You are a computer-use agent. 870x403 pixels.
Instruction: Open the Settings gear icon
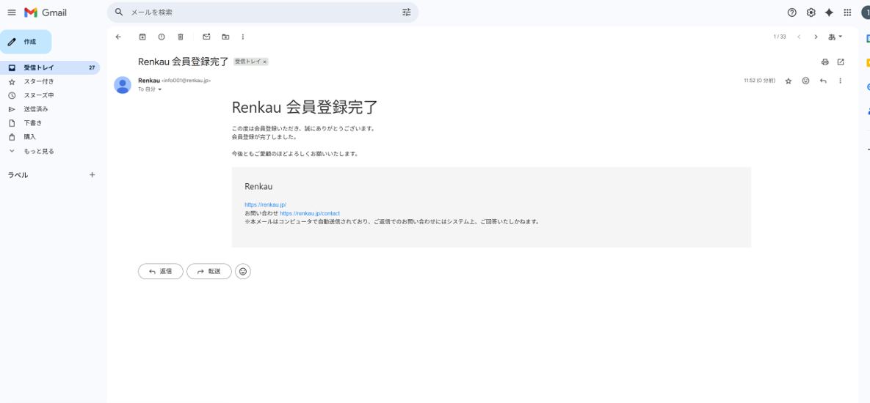pos(811,12)
